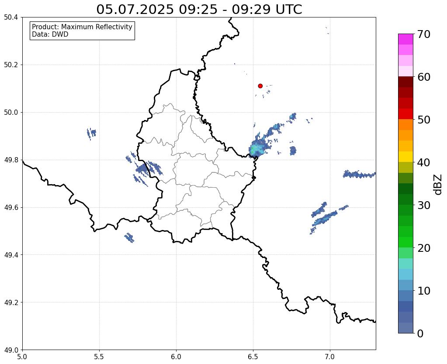Click the colorbar tick label '30'
Image resolution: width=447 pixels, height=364 pixels.
tap(424, 205)
